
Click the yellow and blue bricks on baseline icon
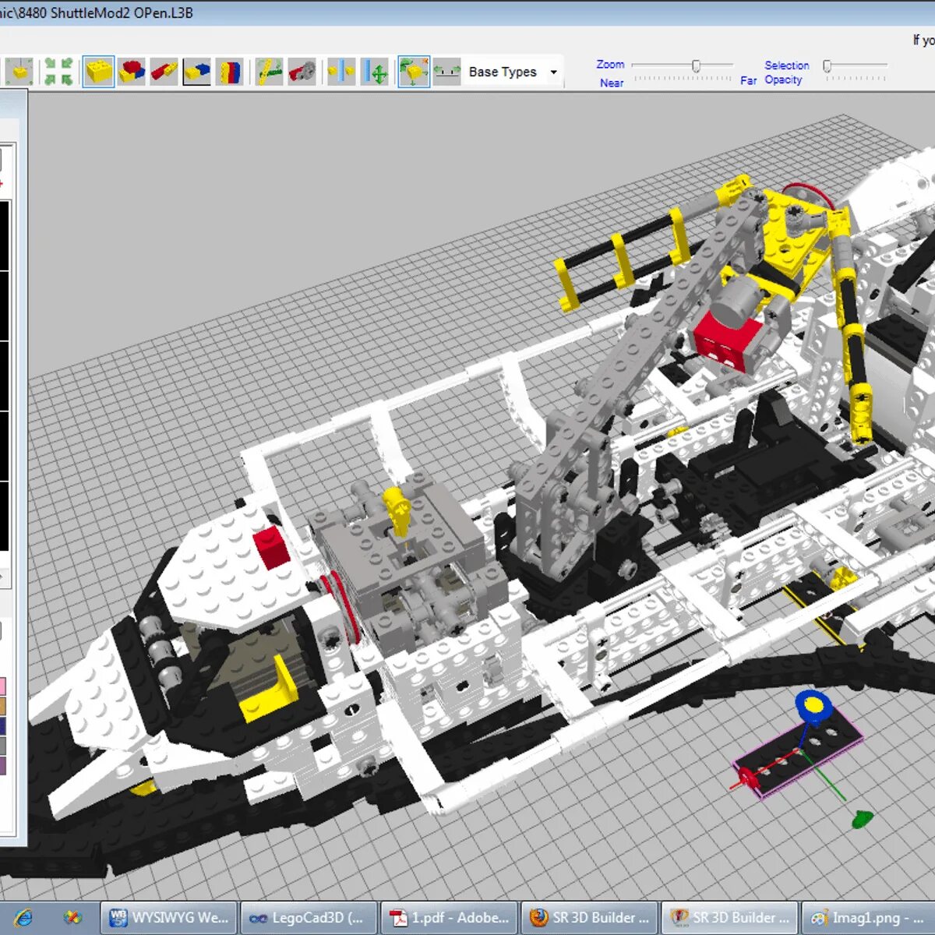[x=196, y=72]
